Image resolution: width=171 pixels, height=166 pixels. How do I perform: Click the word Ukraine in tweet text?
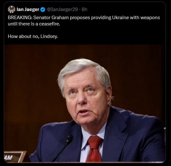[x=120, y=18]
